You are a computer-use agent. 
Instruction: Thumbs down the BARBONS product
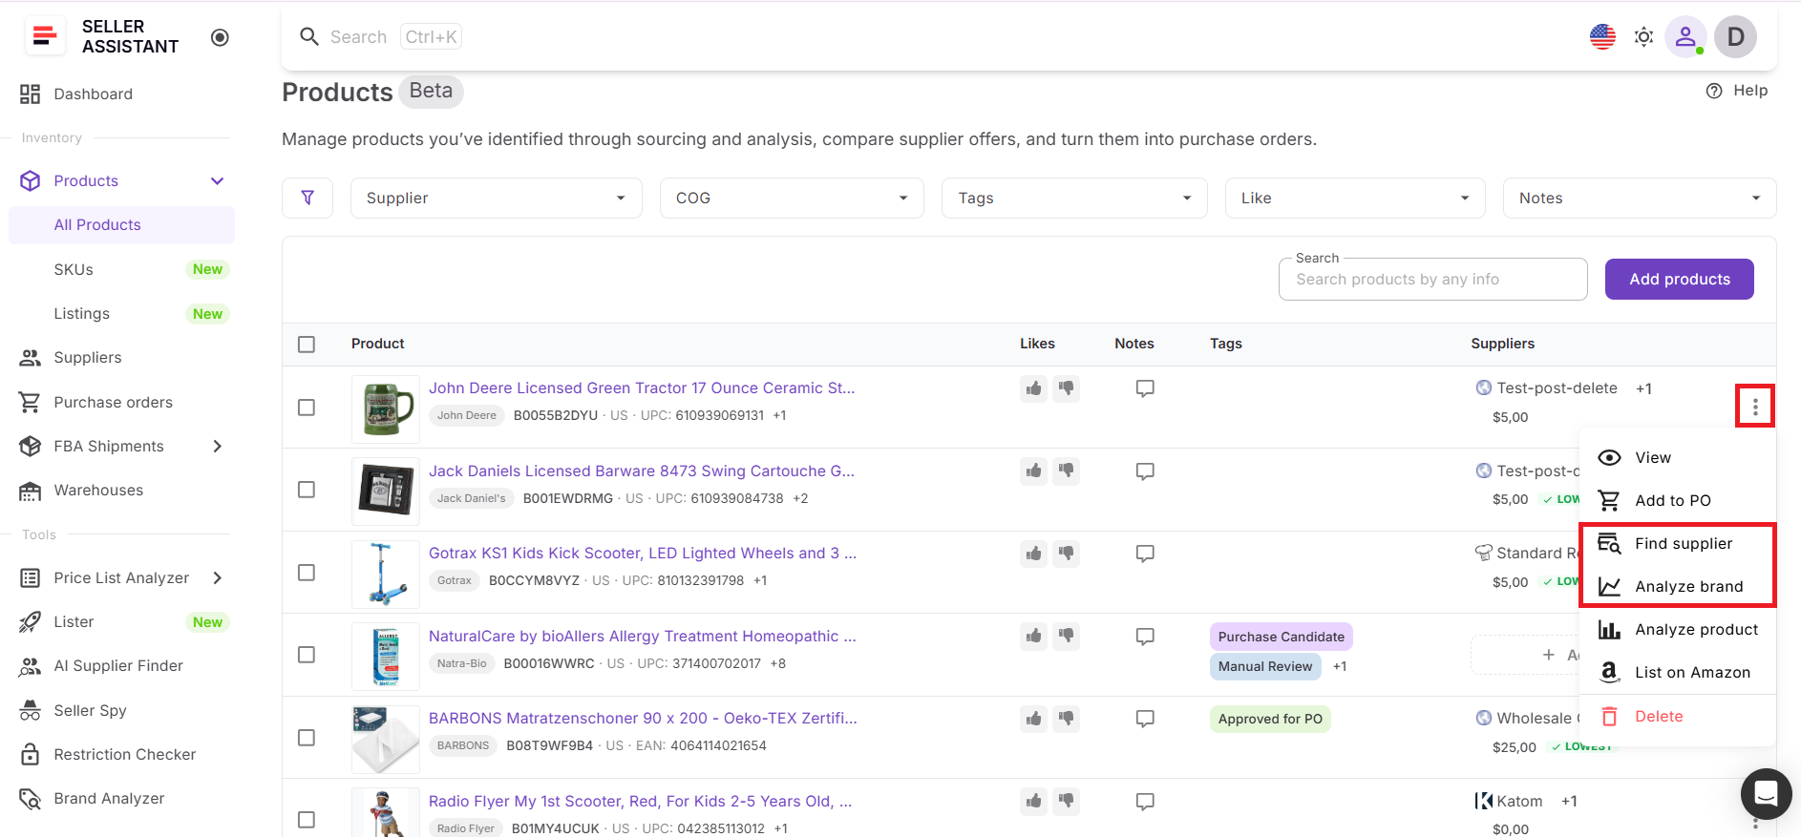tap(1066, 719)
